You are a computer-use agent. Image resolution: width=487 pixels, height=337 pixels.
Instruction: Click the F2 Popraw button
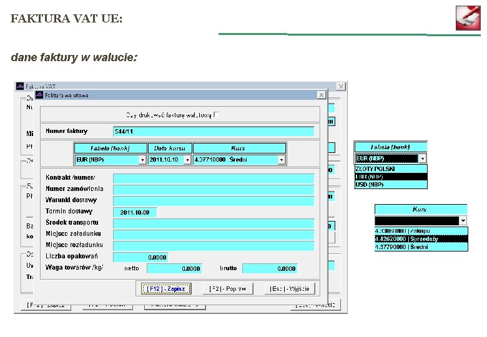coord(228,289)
